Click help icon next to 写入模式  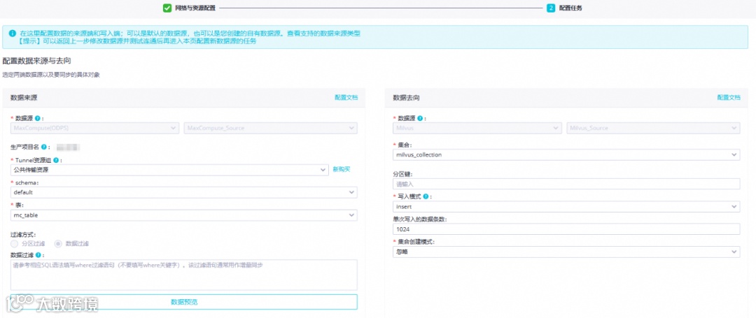click(426, 197)
